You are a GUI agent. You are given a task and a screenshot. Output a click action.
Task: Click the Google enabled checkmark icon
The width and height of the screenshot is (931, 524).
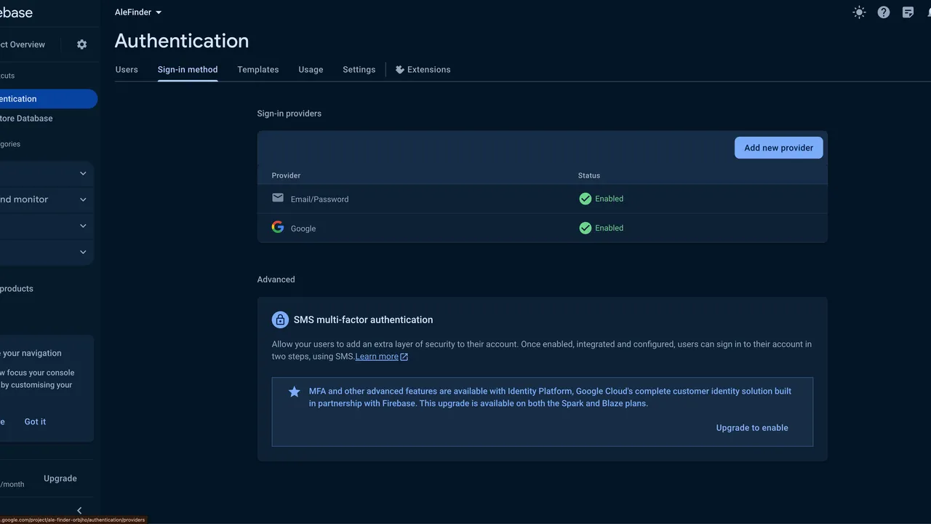(585, 228)
